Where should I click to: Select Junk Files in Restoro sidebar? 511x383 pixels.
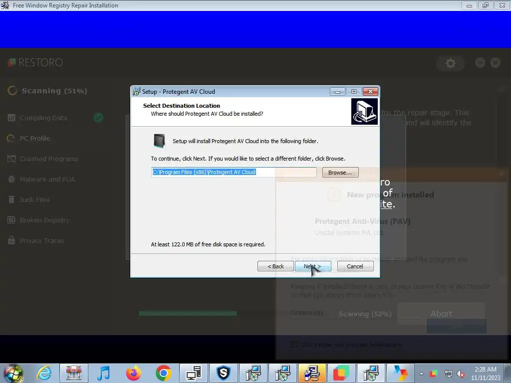pyautogui.click(x=34, y=199)
